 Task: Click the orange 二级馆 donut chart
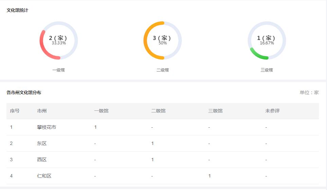pos(162,40)
